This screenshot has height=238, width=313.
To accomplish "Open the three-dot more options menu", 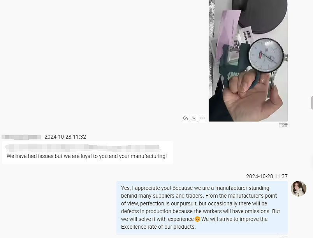I will point(202,118).
